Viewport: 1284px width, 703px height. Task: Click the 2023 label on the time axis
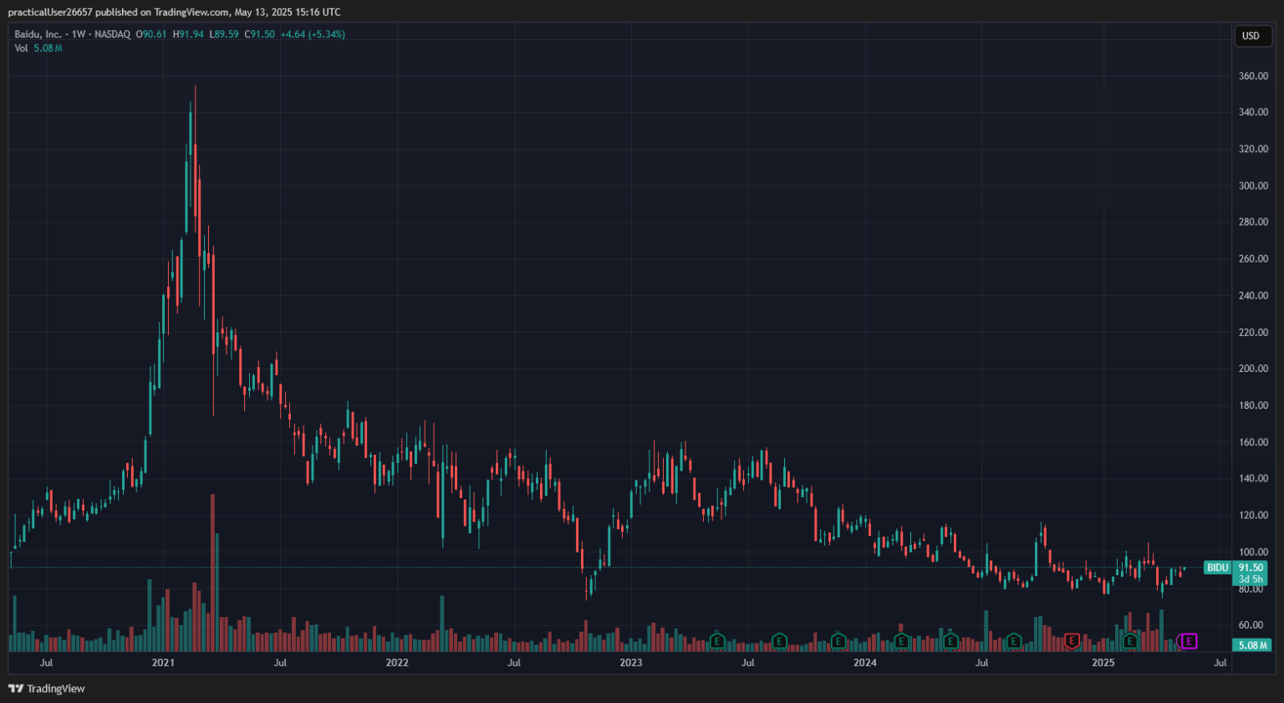click(x=631, y=663)
